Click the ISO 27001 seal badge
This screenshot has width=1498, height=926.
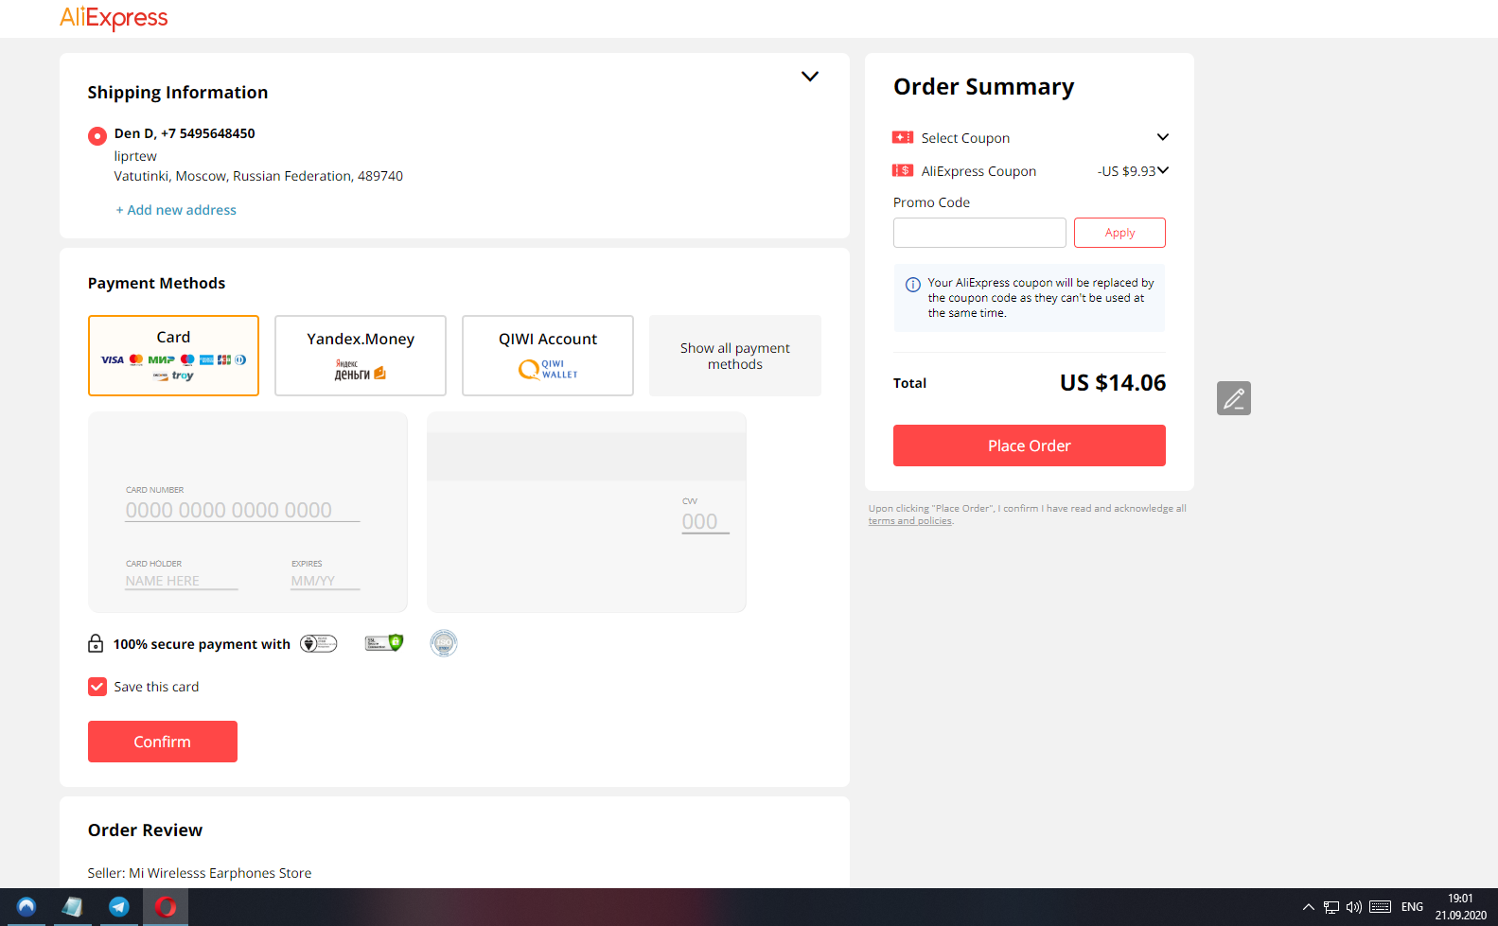(444, 643)
